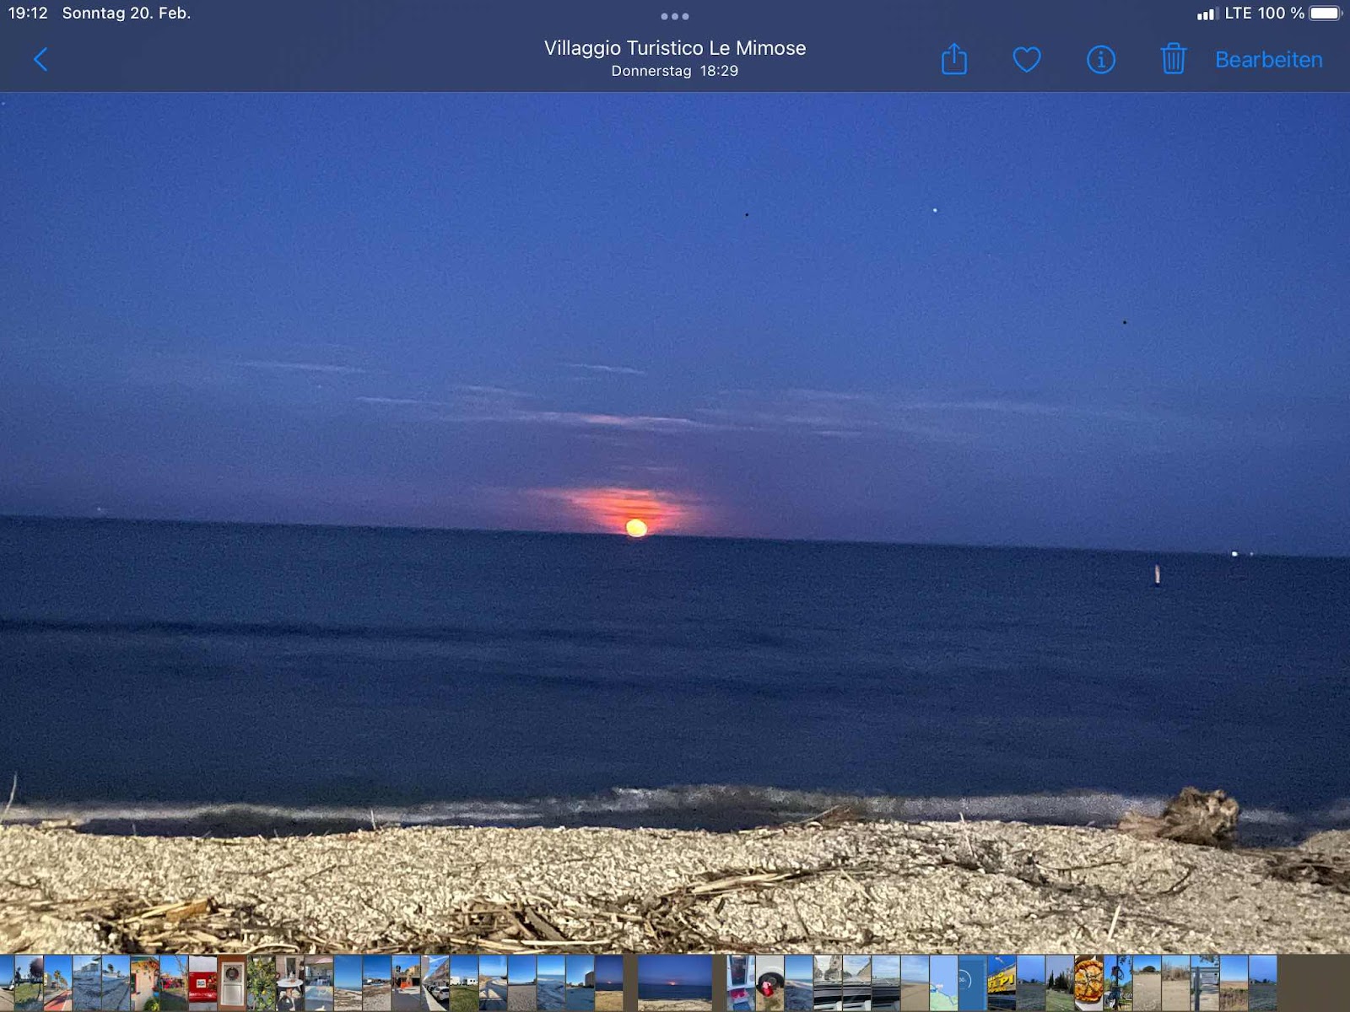This screenshot has width=1350, height=1012.
Task: Tap the Villaggio Turistico Le Mimose title
Action: (675, 48)
